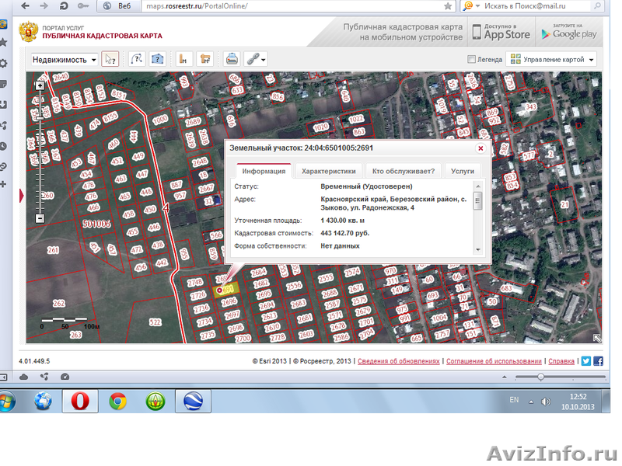The width and height of the screenshot is (622, 466).
Task: Click the volume speaker icon in system tray
Action: [546, 402]
